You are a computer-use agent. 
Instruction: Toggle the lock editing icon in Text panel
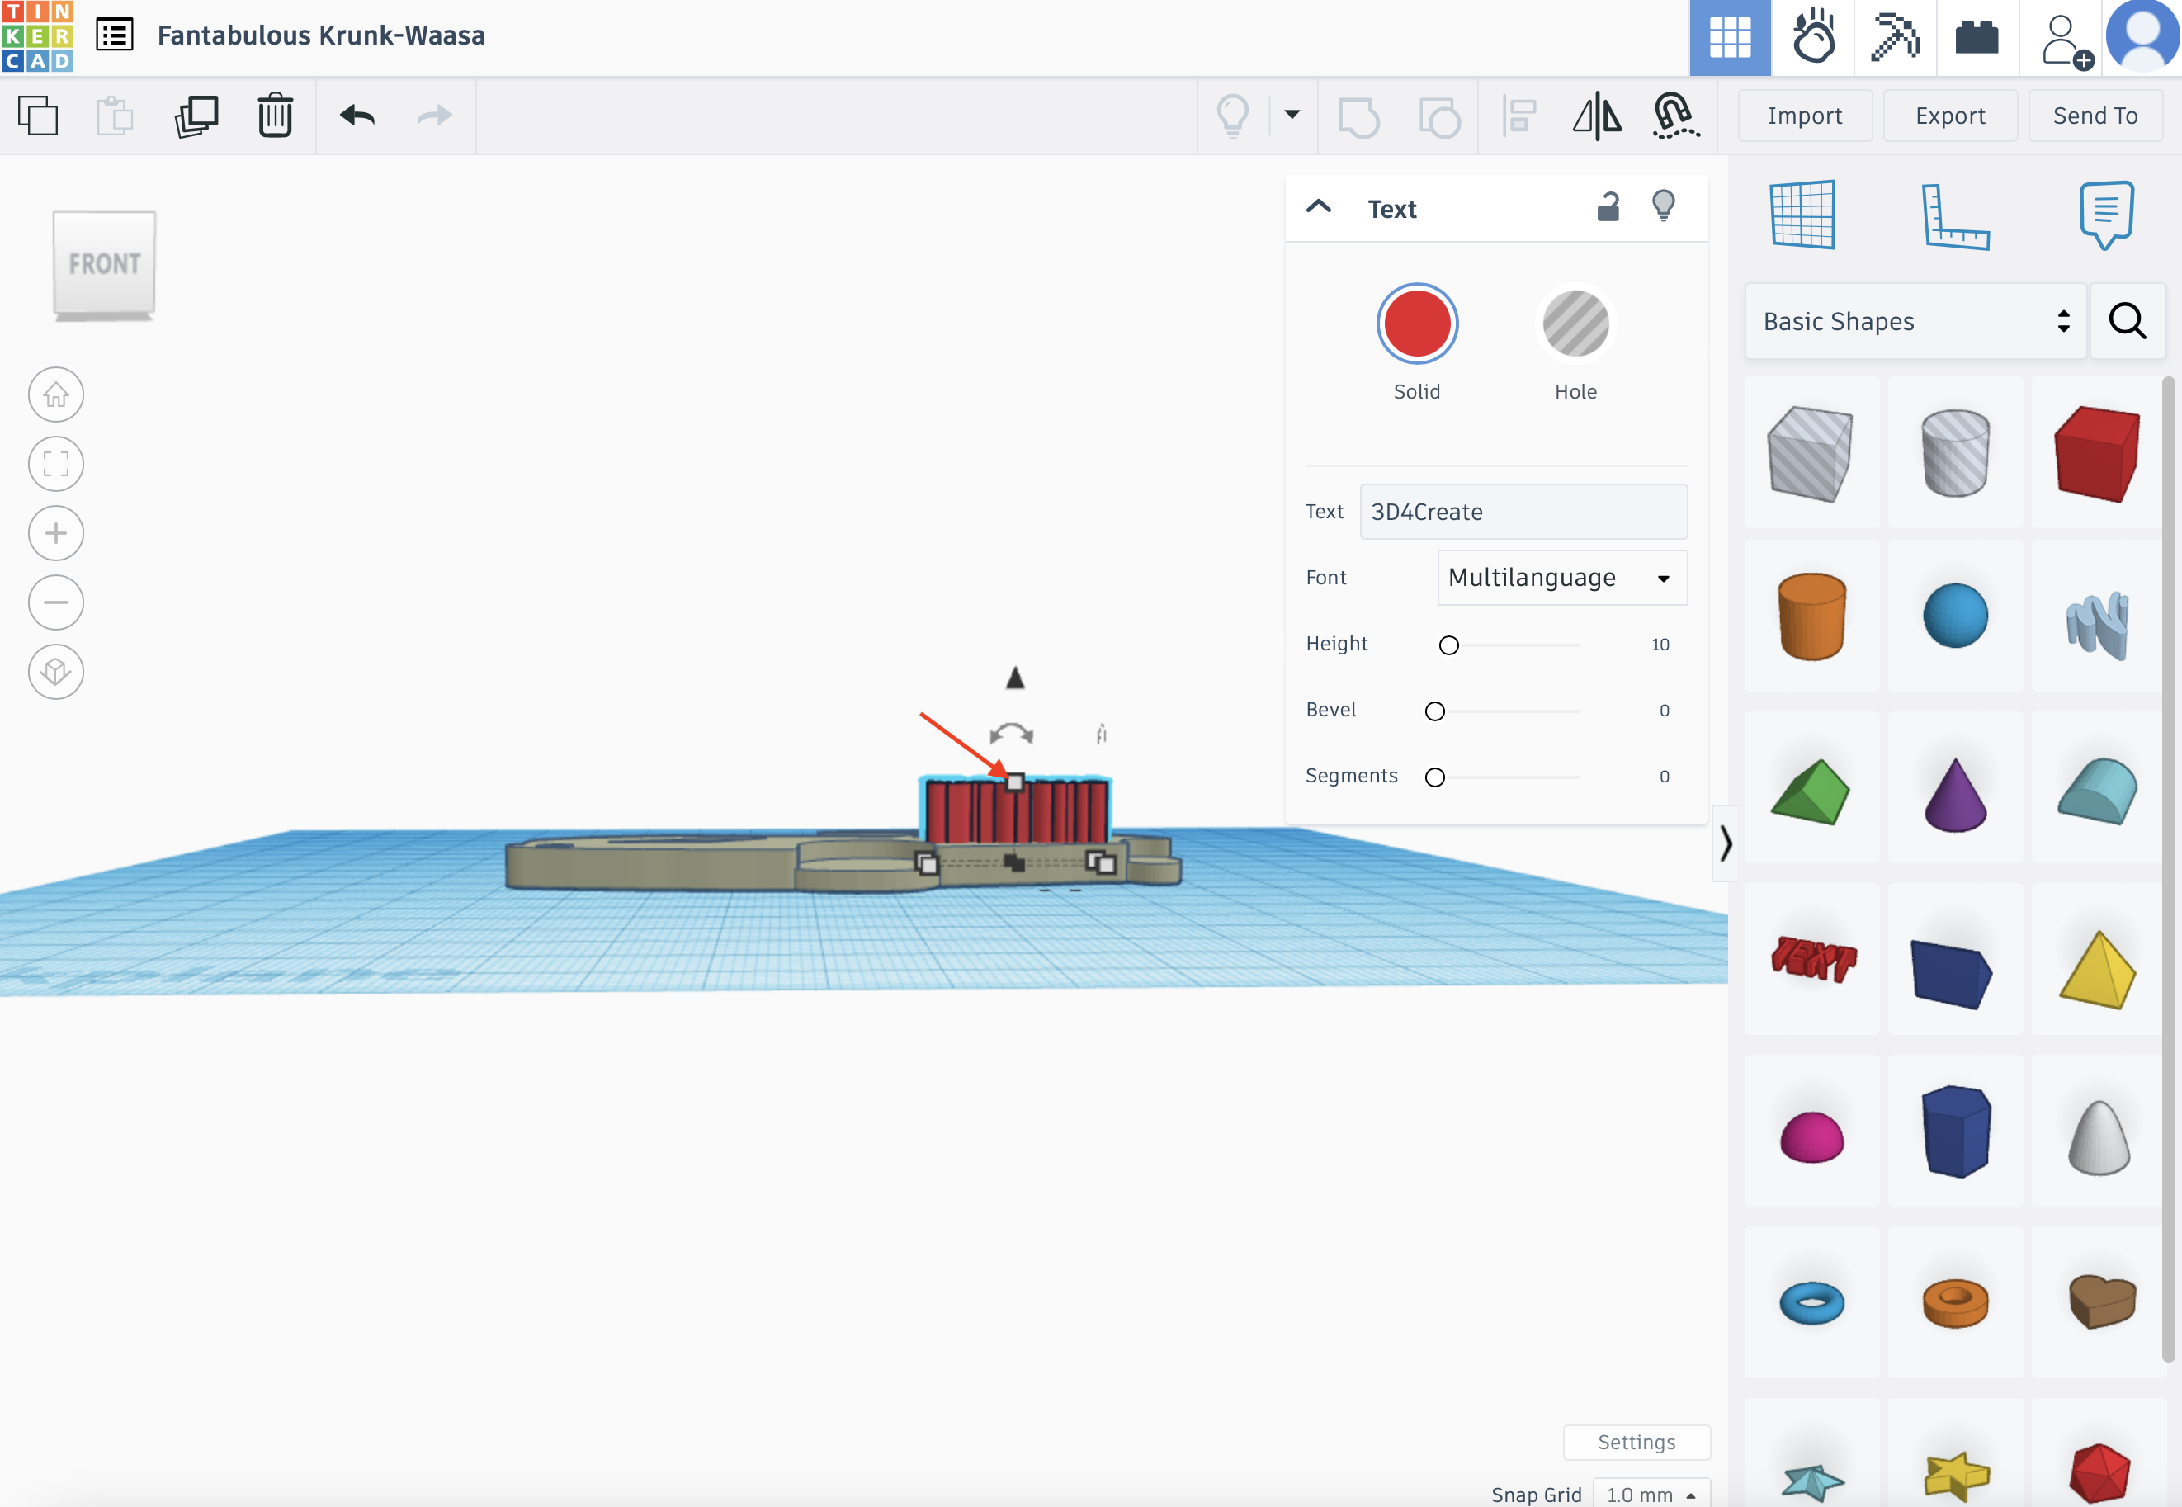(1608, 207)
